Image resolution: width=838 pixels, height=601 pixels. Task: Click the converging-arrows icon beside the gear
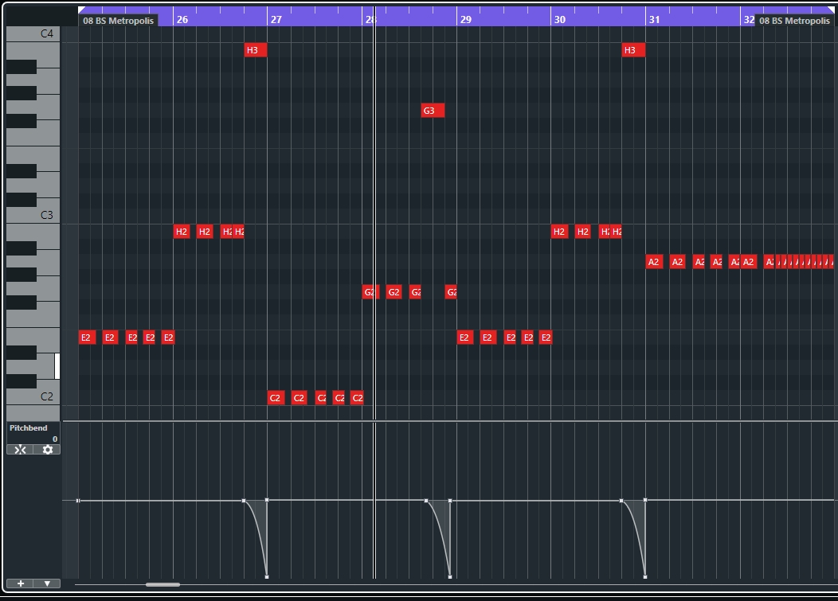[20, 450]
